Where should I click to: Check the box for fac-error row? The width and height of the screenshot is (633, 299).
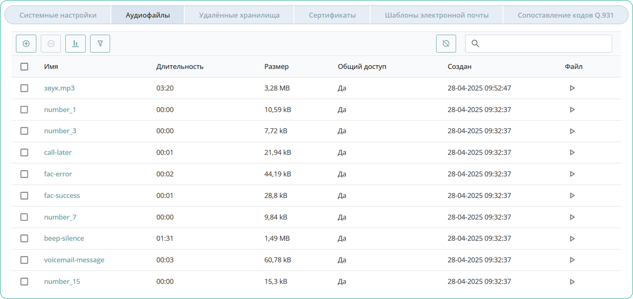[24, 174]
